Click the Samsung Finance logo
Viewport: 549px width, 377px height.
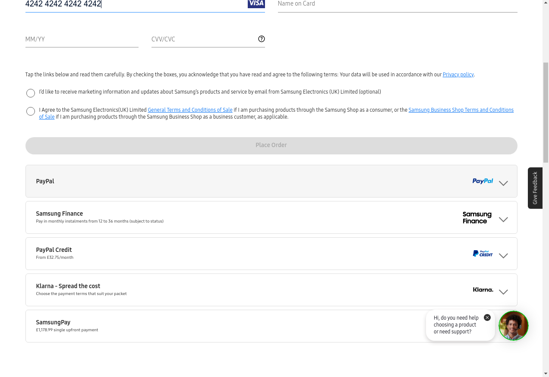click(x=477, y=217)
